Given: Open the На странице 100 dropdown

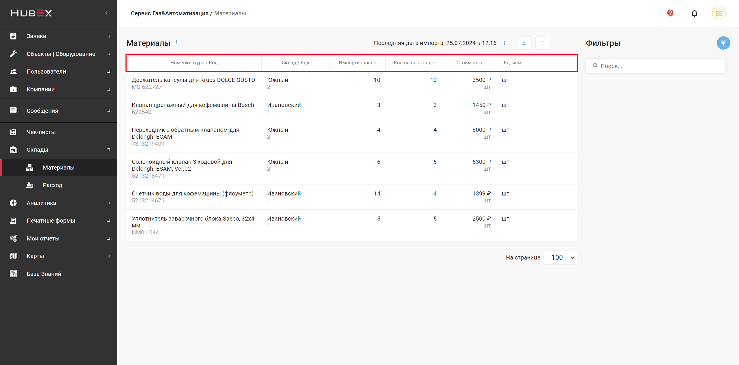Looking at the screenshot, I should click(x=560, y=257).
